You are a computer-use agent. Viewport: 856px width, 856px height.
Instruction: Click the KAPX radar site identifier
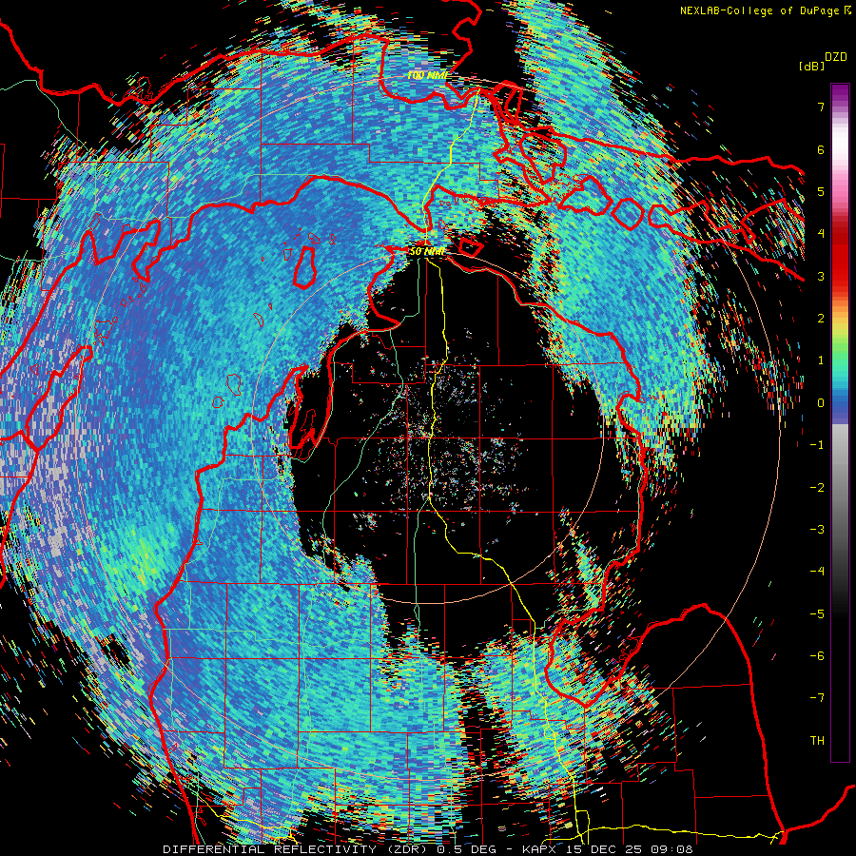tap(541, 849)
